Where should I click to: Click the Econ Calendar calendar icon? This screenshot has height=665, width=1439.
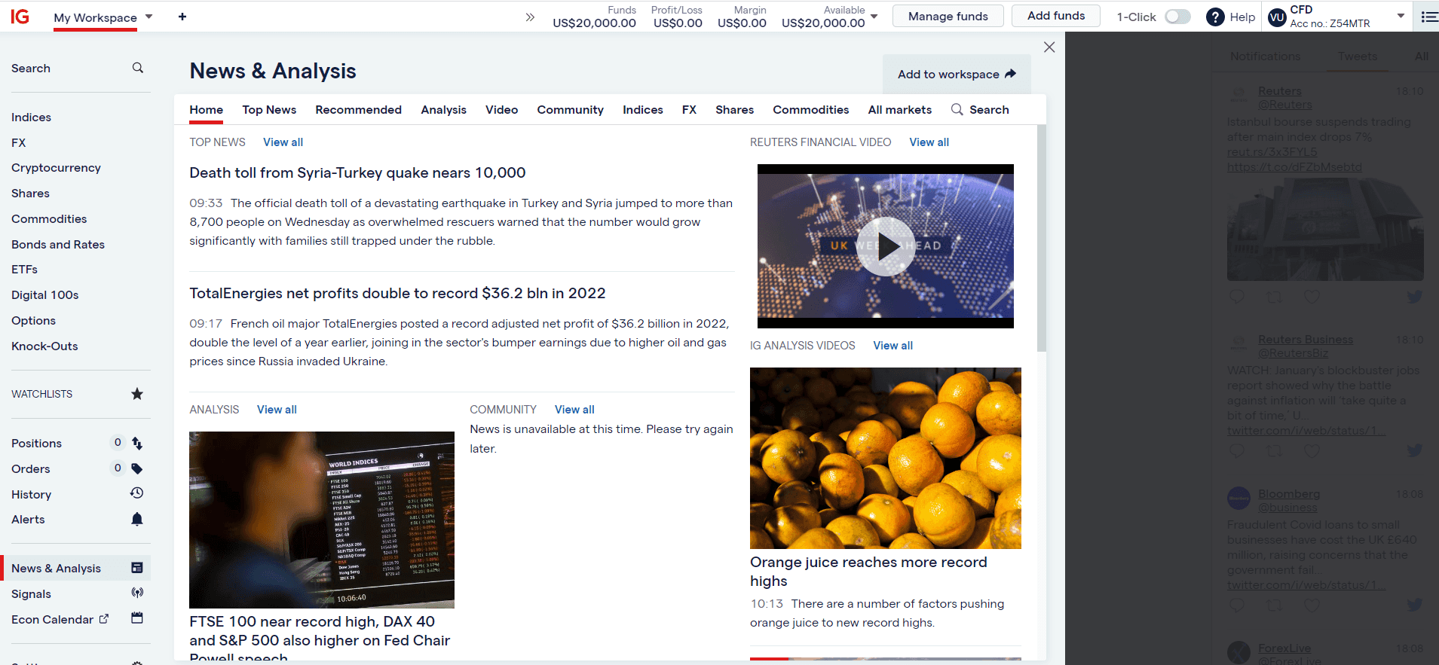coord(137,618)
